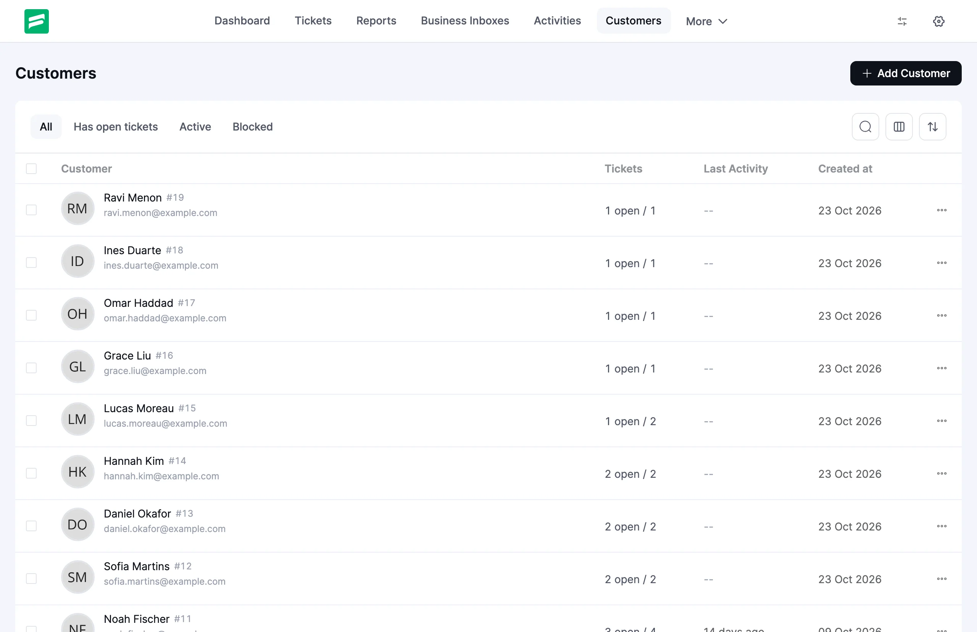Select the All filter tab
Image resolution: width=977 pixels, height=632 pixels.
(x=46, y=127)
